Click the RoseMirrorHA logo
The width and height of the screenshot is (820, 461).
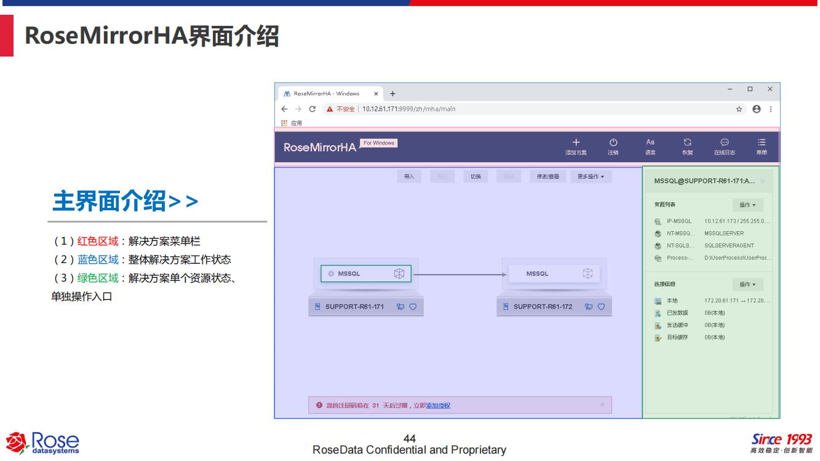click(x=320, y=148)
